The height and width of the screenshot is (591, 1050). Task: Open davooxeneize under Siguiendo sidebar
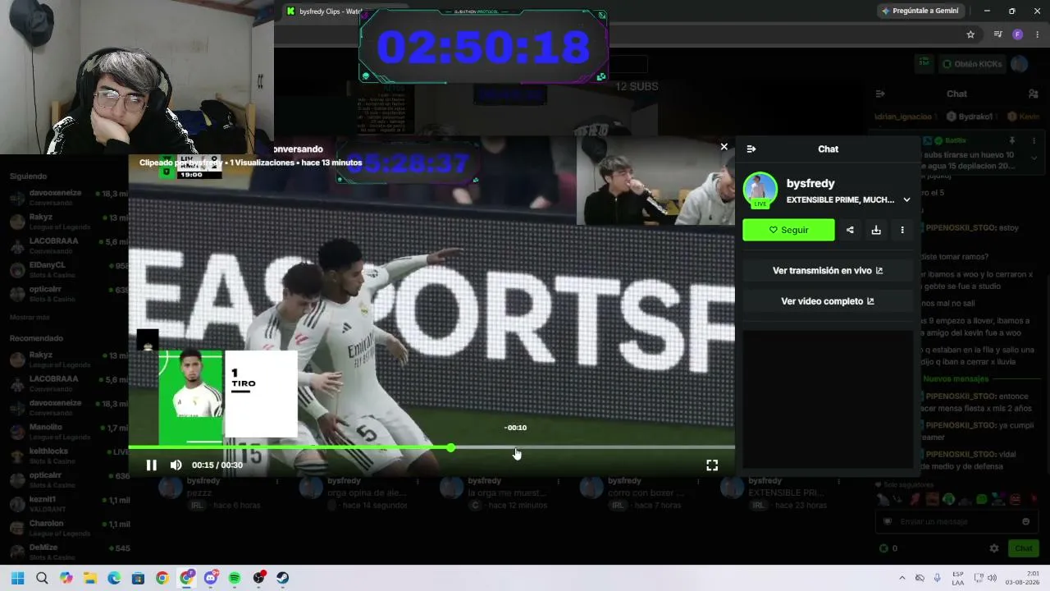coord(66,198)
